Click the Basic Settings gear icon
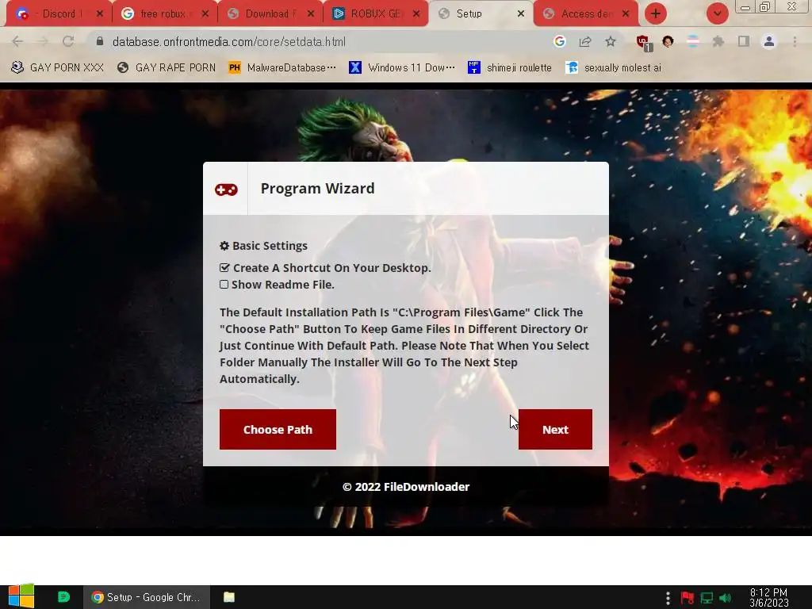 (224, 246)
